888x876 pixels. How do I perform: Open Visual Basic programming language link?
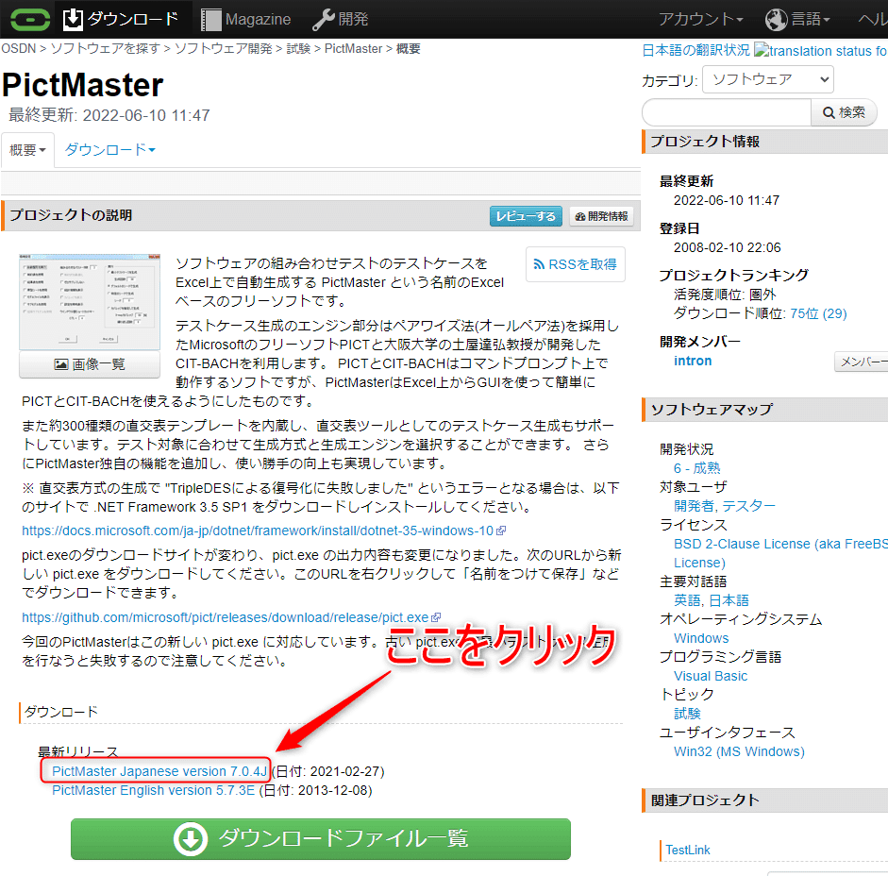click(x=711, y=676)
